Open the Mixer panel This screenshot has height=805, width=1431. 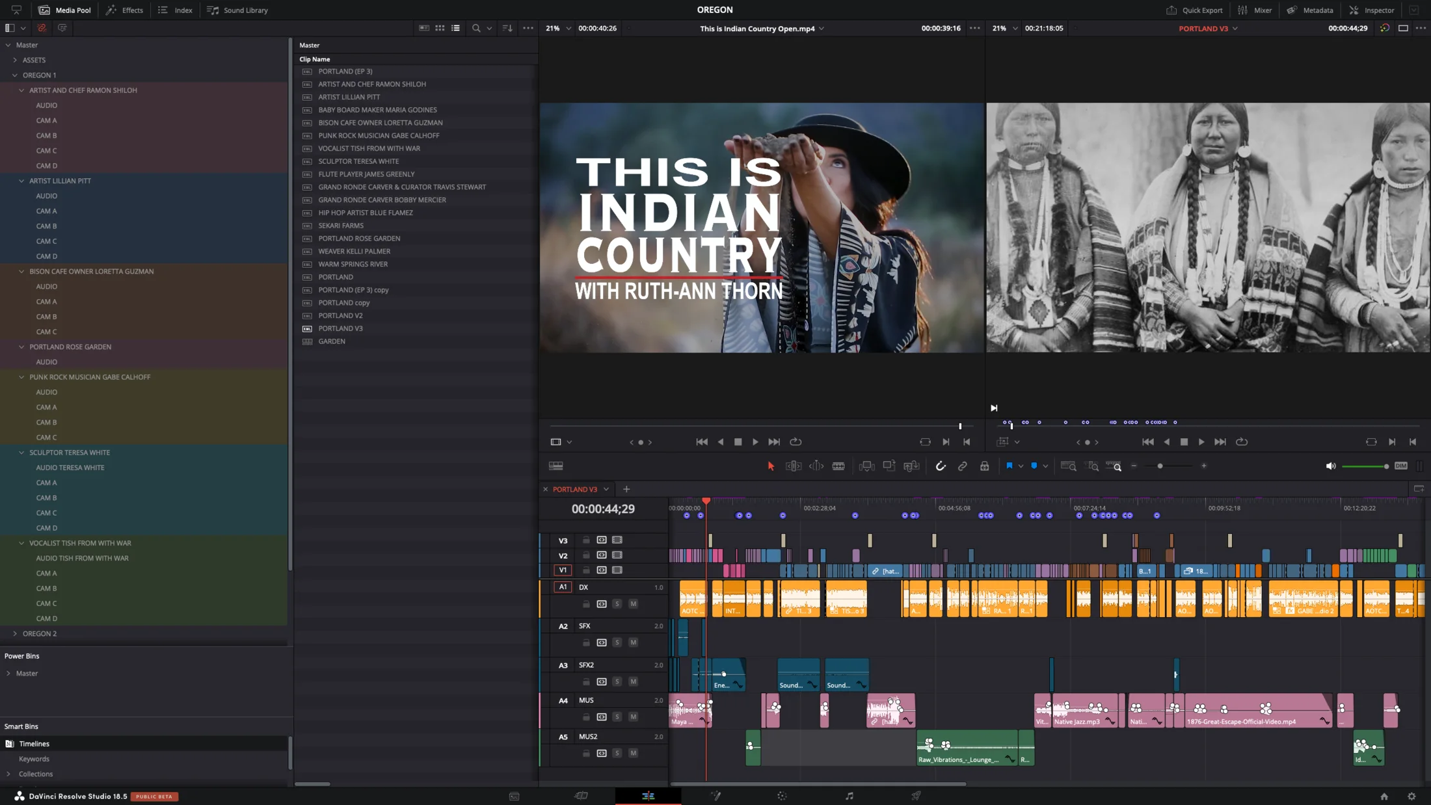(1255, 10)
